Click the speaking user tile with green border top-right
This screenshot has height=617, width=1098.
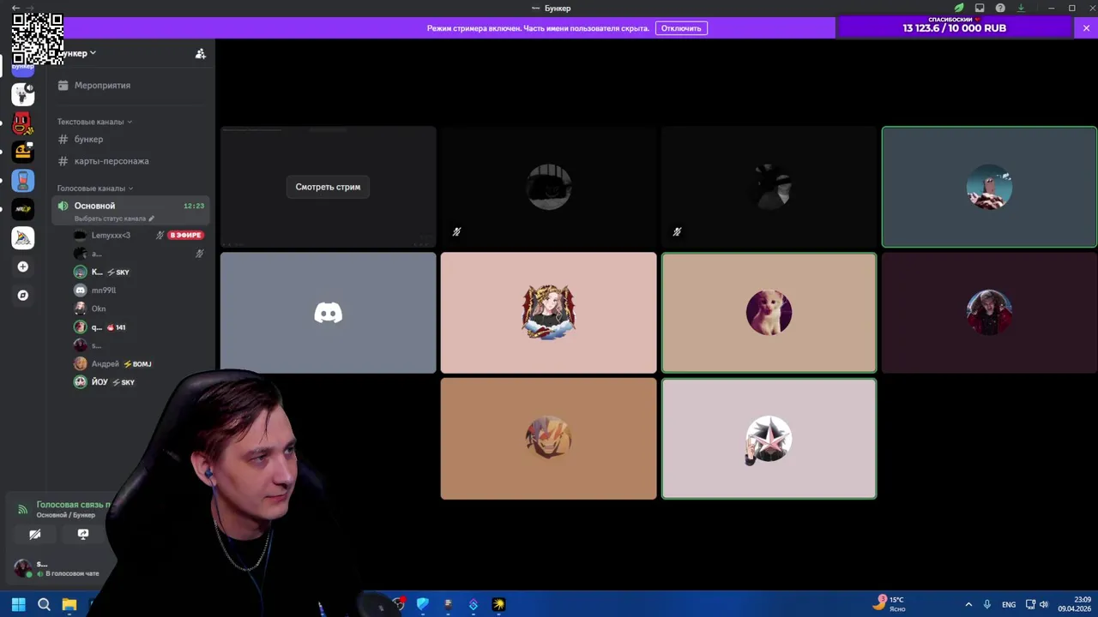pos(989,187)
